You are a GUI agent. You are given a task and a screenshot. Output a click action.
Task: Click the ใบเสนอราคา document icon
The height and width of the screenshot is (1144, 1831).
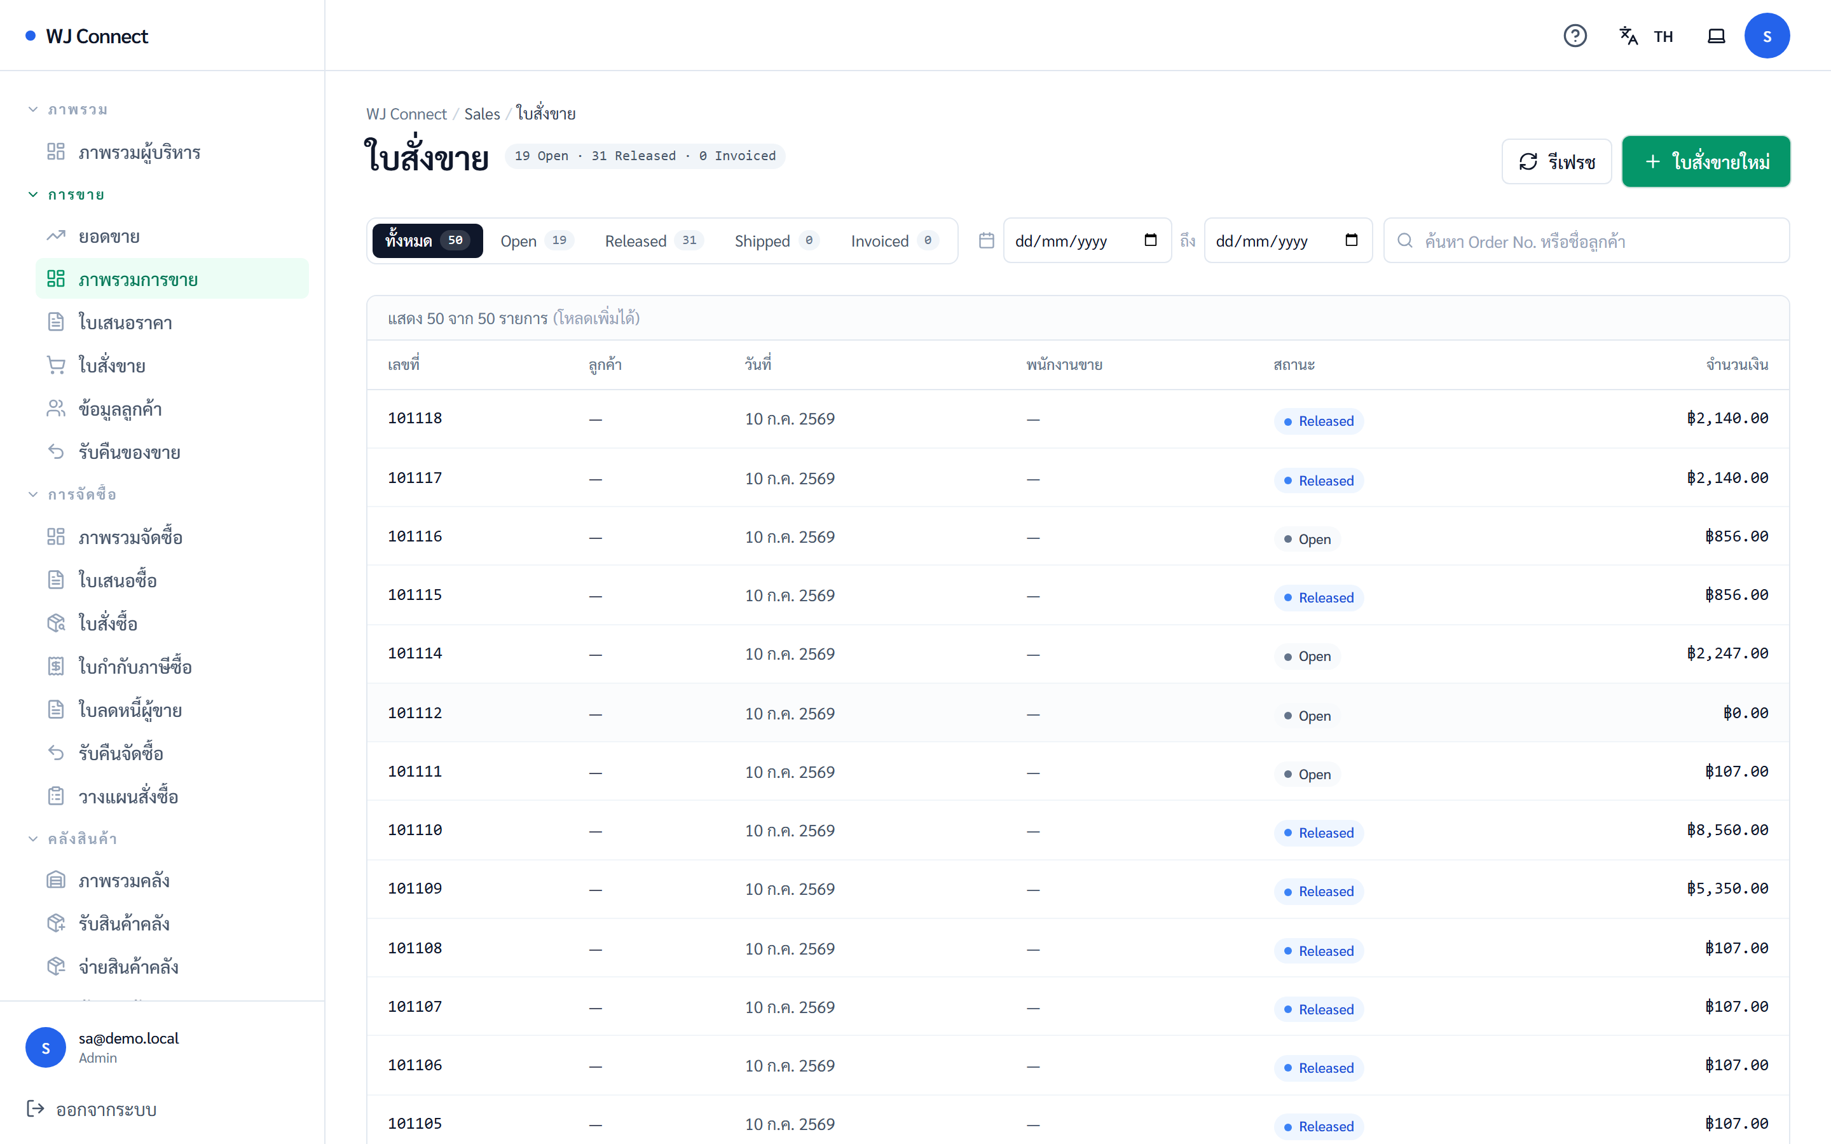click(55, 322)
